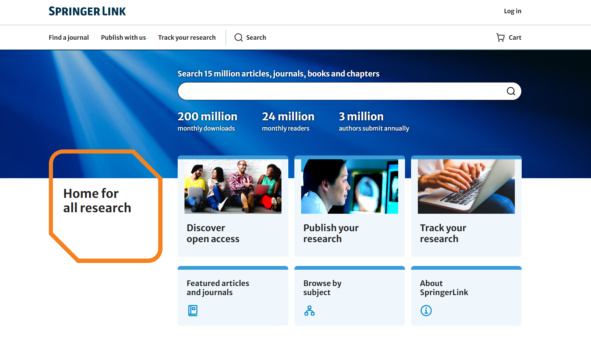This screenshot has height=342, width=591.
Task: Open Find a journal menu item
Action: (x=69, y=37)
